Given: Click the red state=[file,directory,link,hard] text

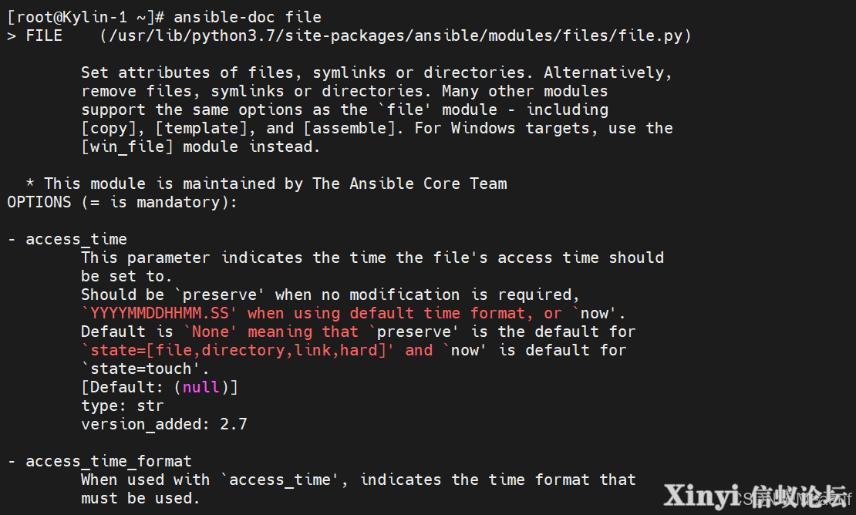Looking at the screenshot, I should point(238,350).
